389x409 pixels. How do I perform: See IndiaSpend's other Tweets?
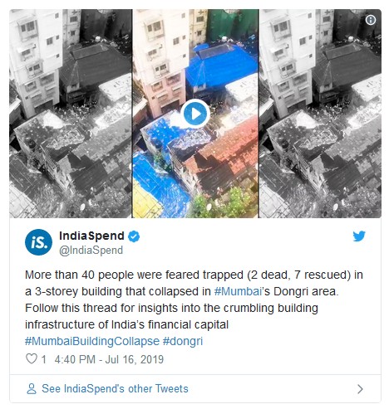tap(115, 388)
